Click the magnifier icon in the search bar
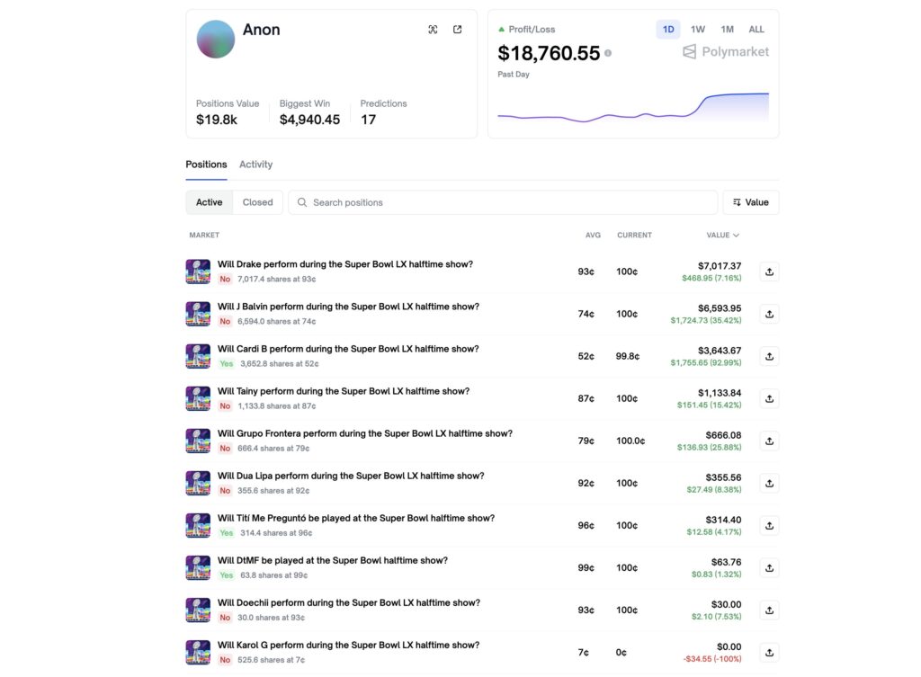The height and width of the screenshot is (677, 921). [302, 201]
